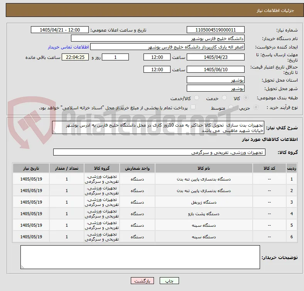Click دستگاه سینه in row 6
Image resolution: width=304 pixels, height=291 pixels.
click(204, 237)
